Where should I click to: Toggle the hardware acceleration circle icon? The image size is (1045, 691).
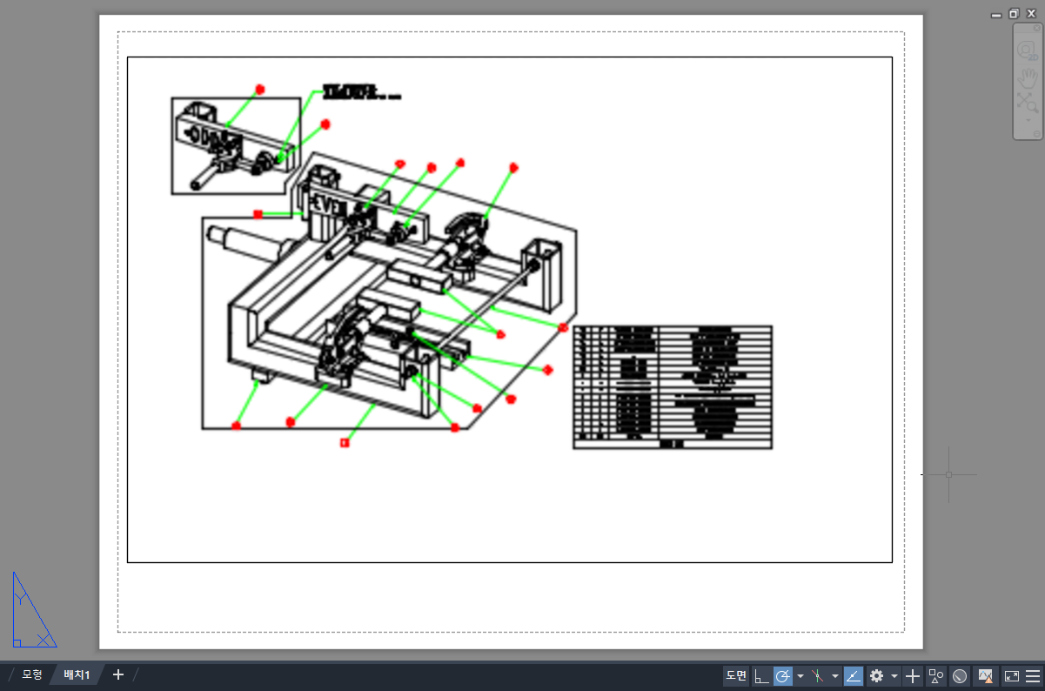click(x=960, y=675)
